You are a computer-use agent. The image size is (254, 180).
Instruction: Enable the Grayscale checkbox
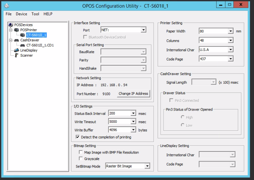point(81,158)
